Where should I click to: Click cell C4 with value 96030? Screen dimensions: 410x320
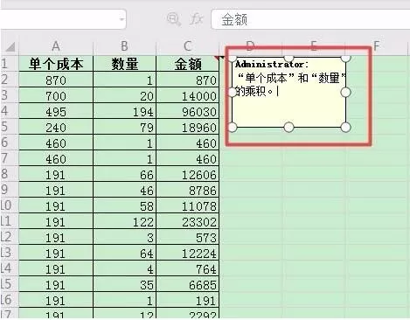[x=188, y=111]
